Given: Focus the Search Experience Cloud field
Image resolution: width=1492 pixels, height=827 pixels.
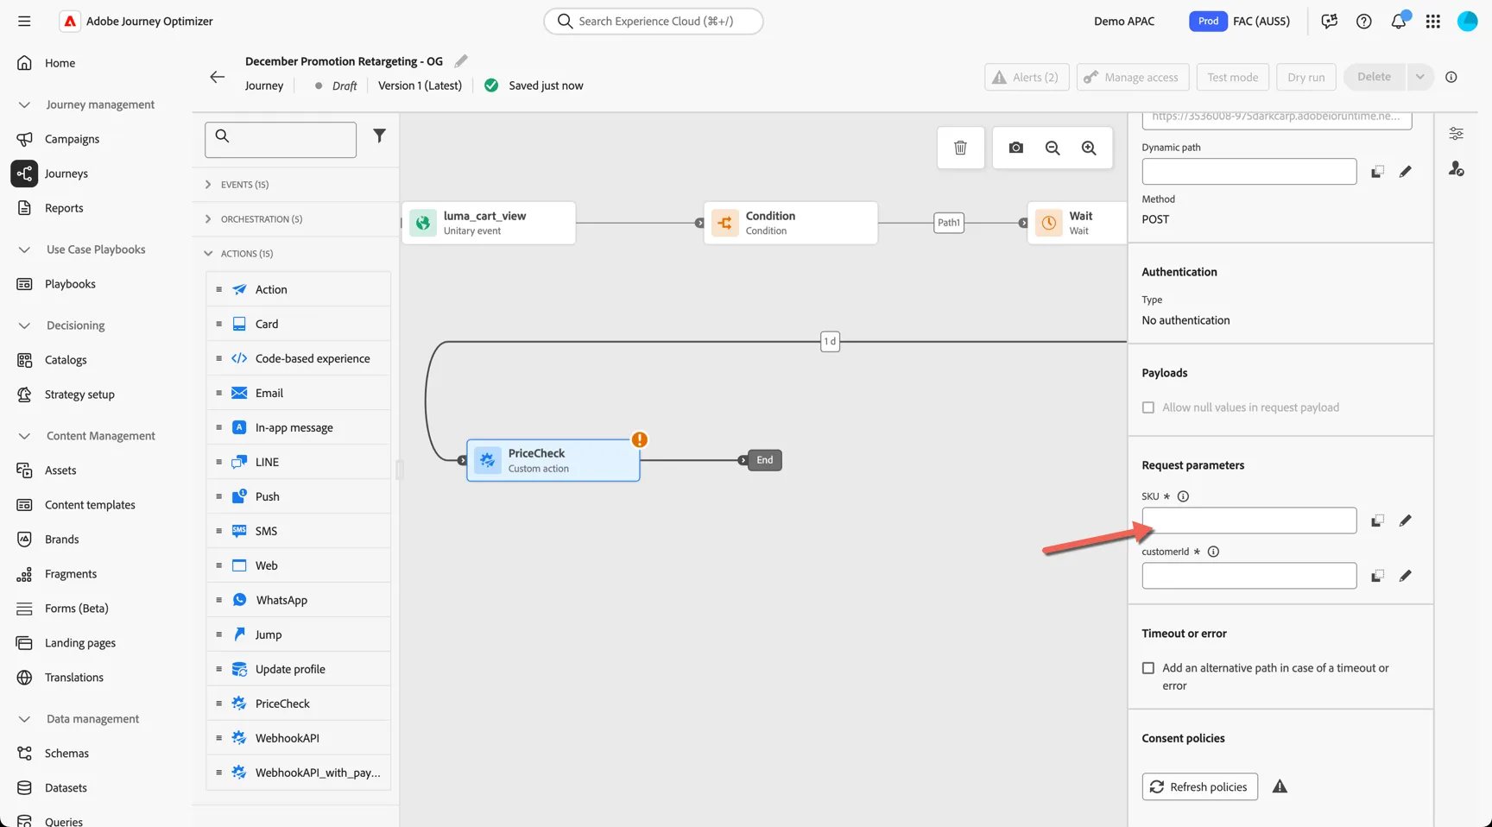Looking at the screenshot, I should coord(654,21).
